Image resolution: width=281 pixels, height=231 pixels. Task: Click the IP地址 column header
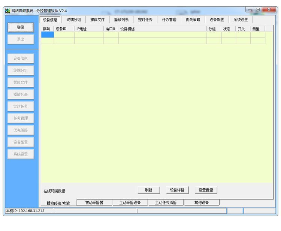tap(89, 29)
